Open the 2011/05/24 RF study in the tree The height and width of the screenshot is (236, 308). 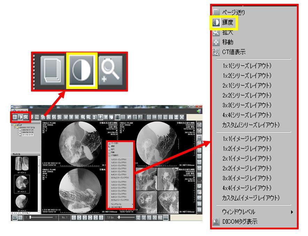(27, 135)
